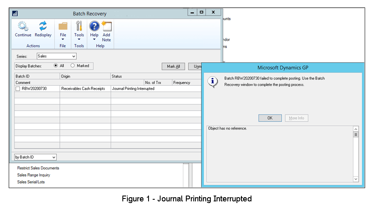Click the info bubble icon in dialog

tap(212, 82)
